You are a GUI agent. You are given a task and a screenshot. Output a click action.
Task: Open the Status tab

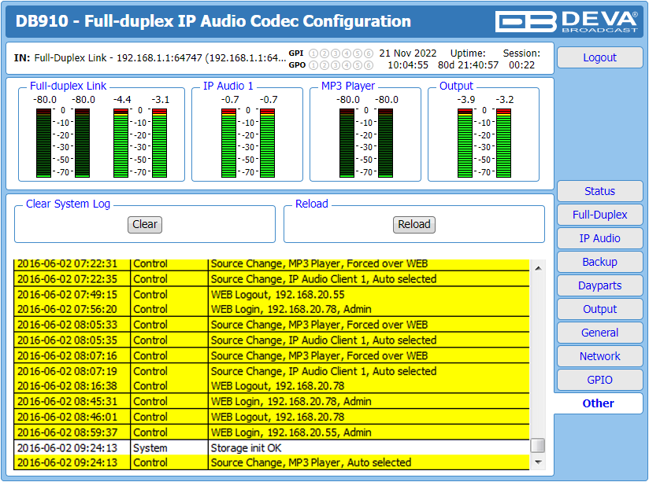(x=599, y=191)
